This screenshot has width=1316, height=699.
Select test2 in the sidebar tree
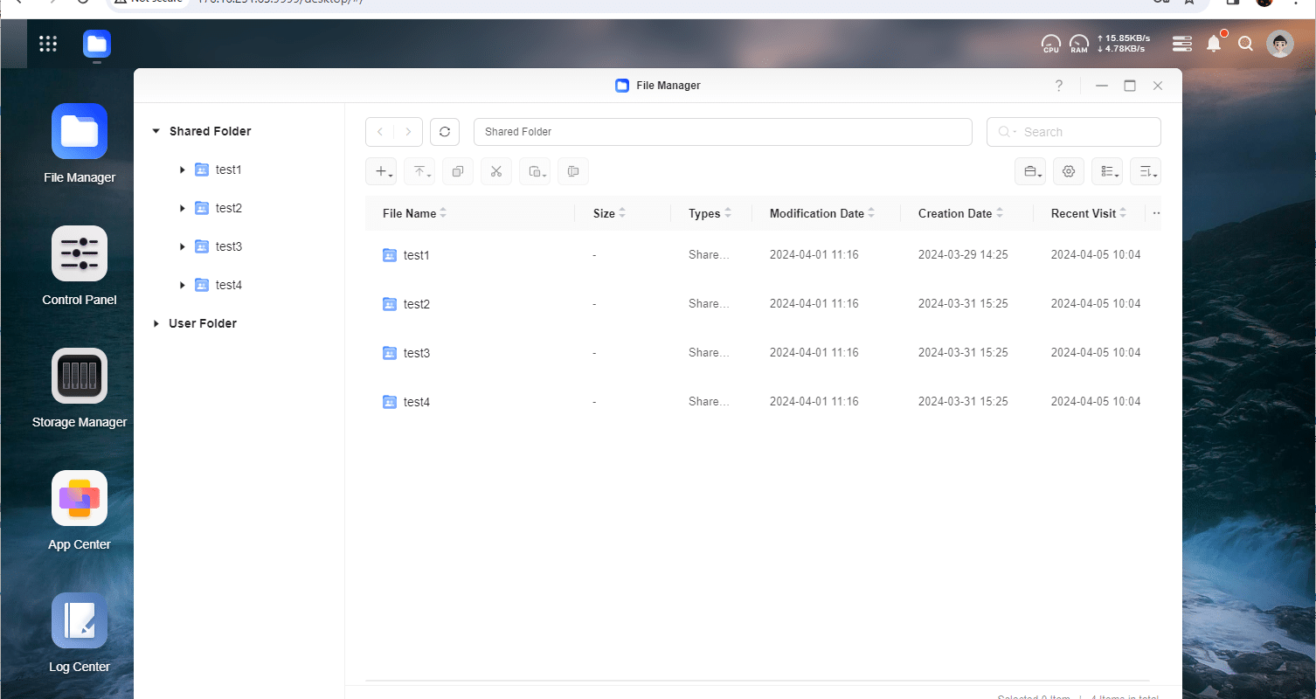coord(228,208)
